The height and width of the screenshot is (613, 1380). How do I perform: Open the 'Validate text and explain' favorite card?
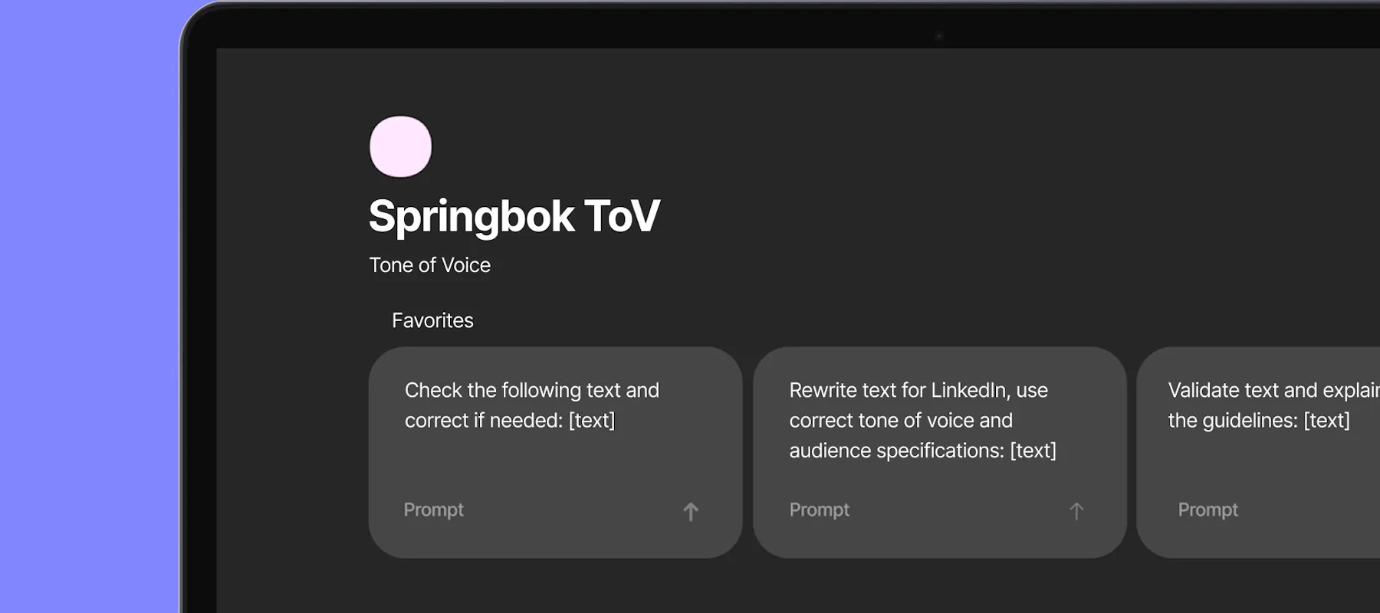[1259, 452]
